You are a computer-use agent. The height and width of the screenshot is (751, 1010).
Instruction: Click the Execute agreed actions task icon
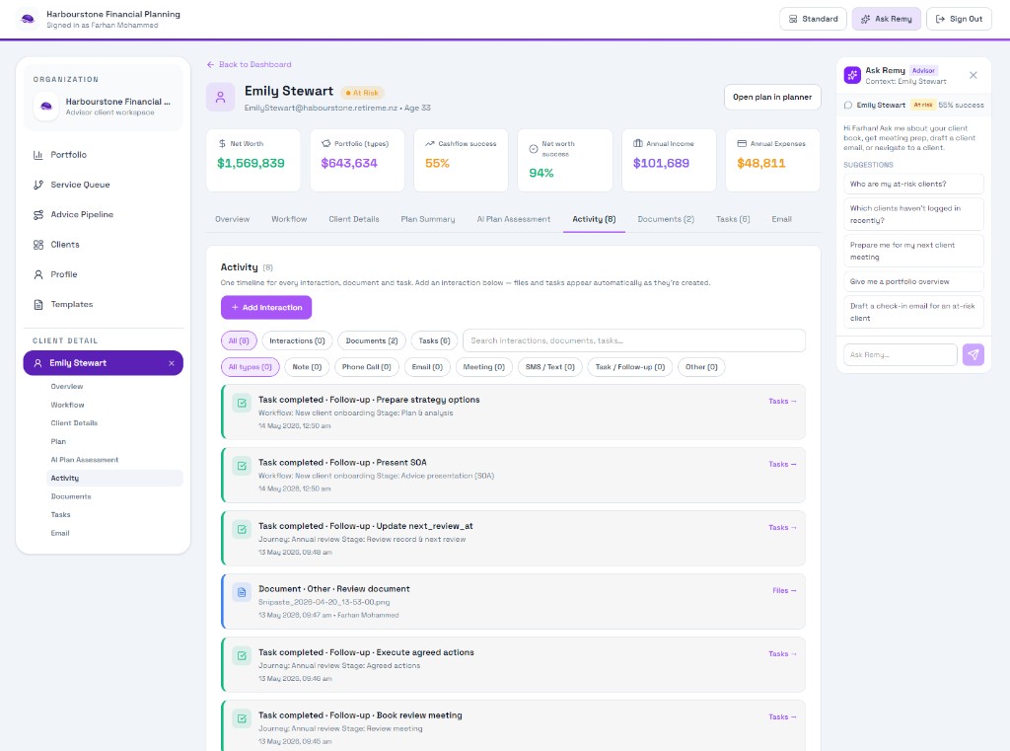click(242, 656)
